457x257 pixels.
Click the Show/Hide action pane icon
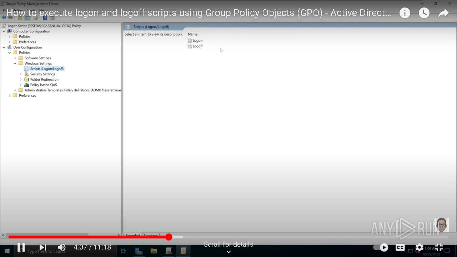pyautogui.click(x=52, y=17)
